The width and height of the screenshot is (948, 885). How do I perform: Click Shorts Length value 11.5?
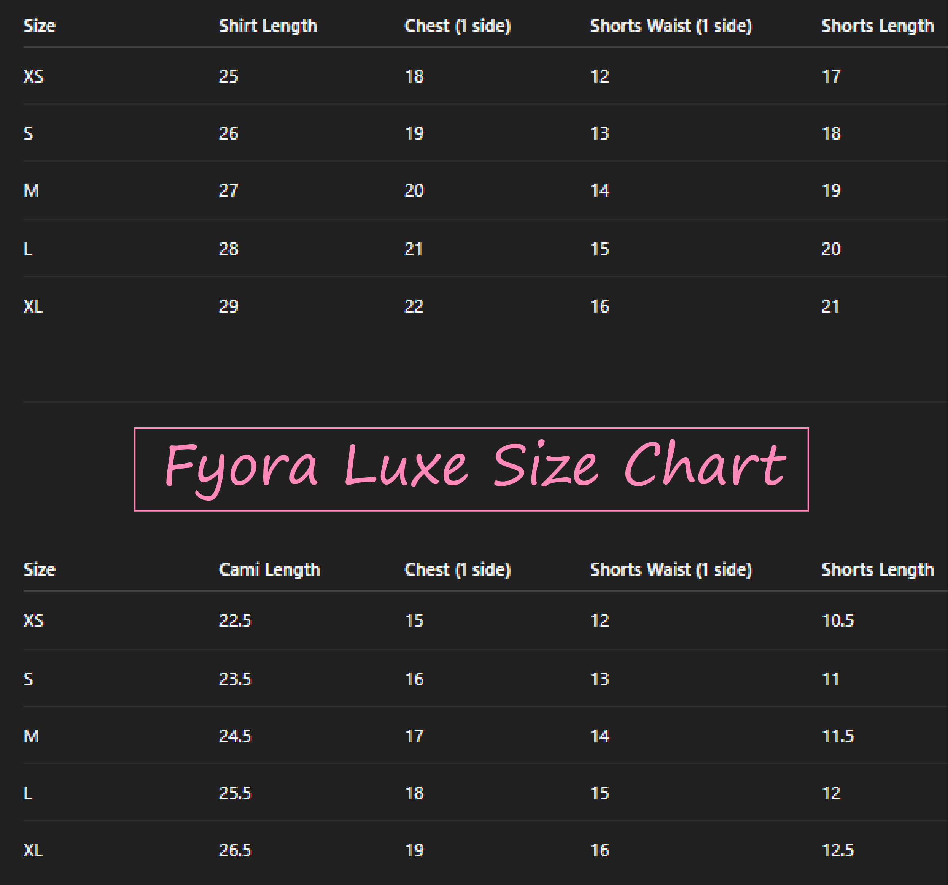point(838,736)
